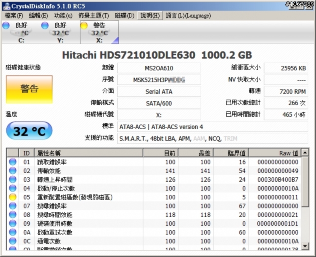Click the Raw 值 column header
This screenshot has height=257, width=316.
tap(275, 153)
